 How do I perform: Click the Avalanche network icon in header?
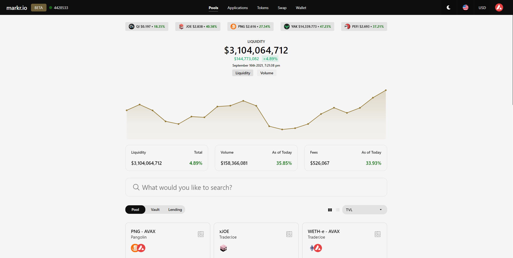point(499,8)
